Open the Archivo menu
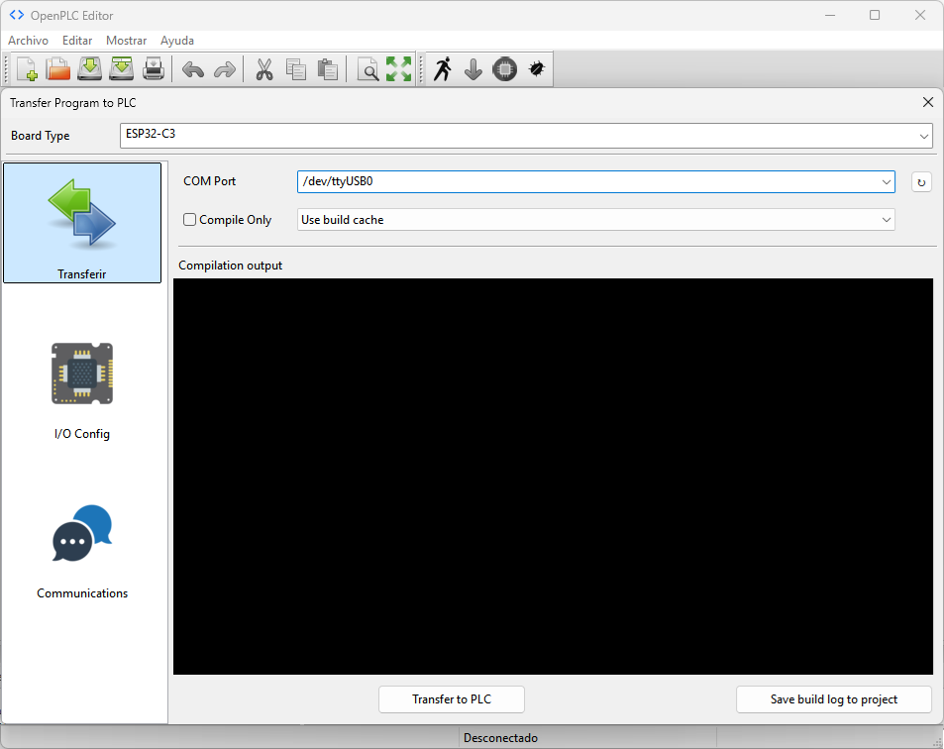The height and width of the screenshot is (749, 944). tap(28, 41)
